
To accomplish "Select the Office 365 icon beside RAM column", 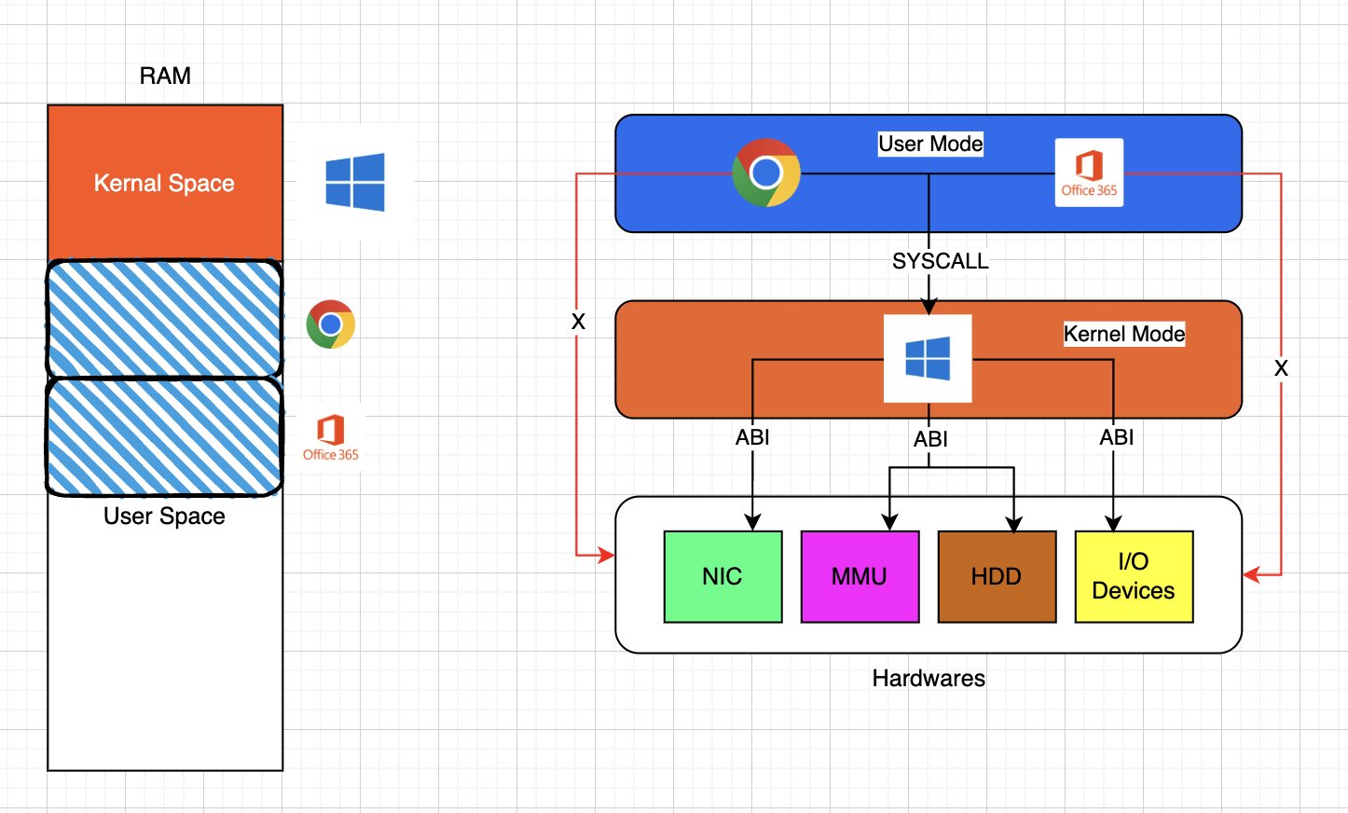I will pos(331,438).
